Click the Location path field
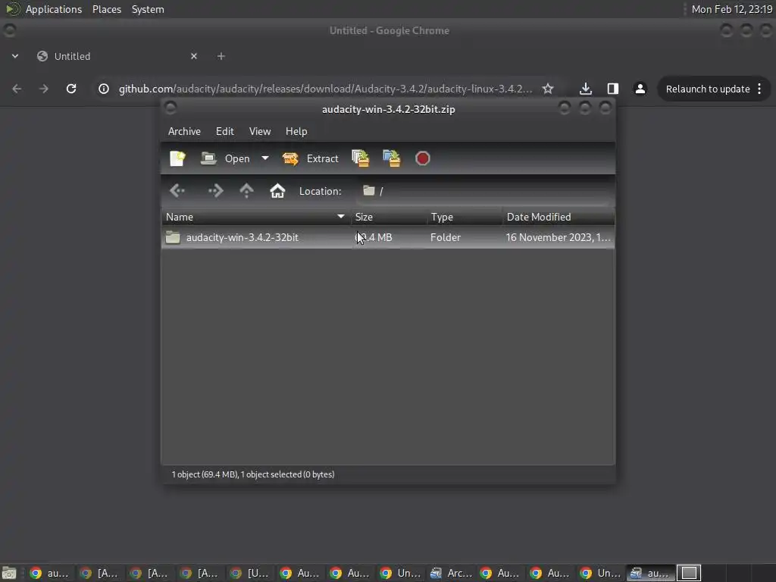Viewport: 776px width, 582px height. pos(484,191)
